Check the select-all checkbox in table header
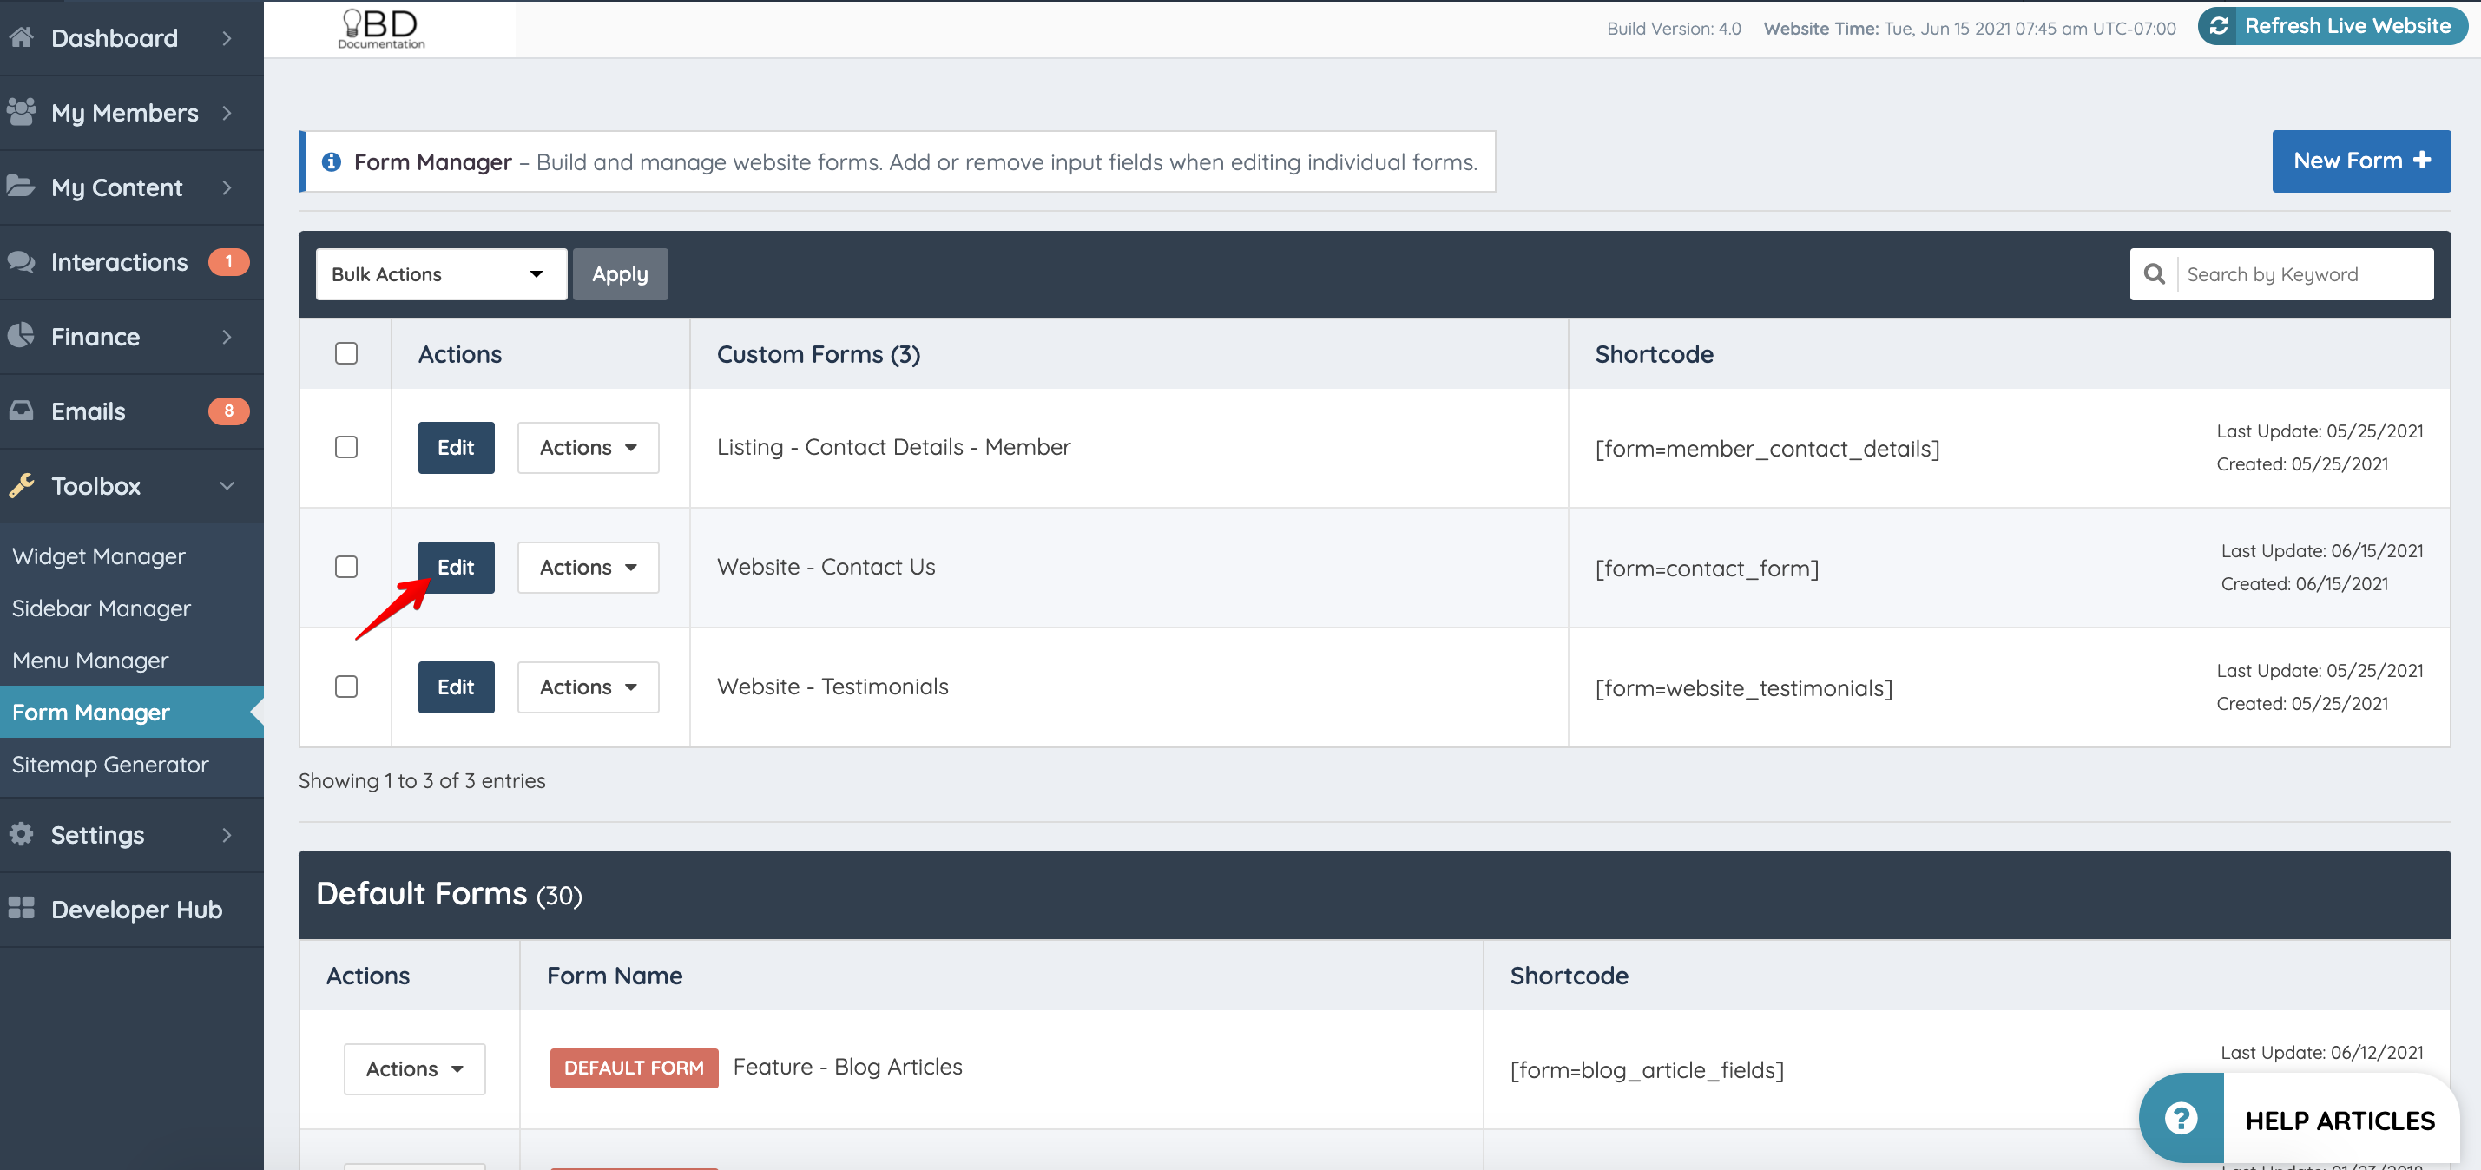 click(x=346, y=353)
